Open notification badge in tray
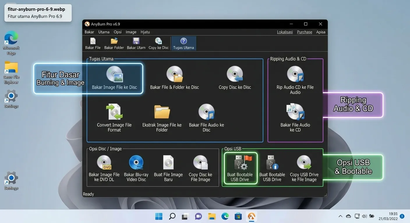410x223 pixels. 402,216
